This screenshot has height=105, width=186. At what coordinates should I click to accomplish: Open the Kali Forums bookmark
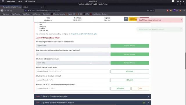(x=35, y=14)
